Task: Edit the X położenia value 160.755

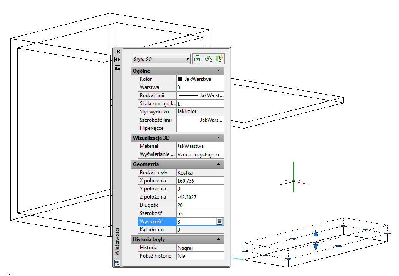Action: (x=200, y=181)
